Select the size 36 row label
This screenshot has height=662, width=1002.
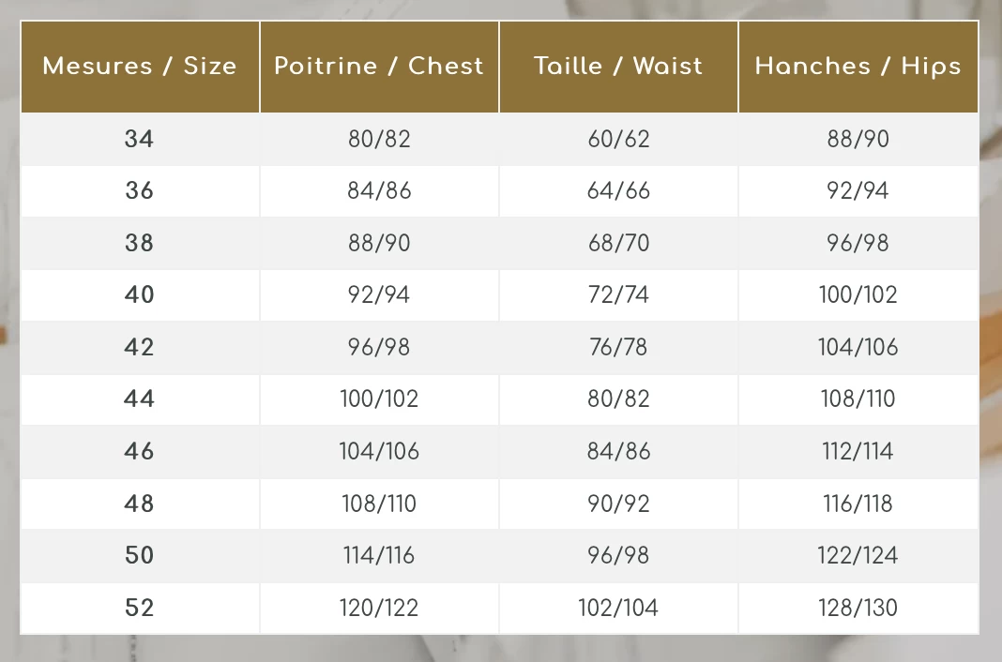(x=140, y=191)
